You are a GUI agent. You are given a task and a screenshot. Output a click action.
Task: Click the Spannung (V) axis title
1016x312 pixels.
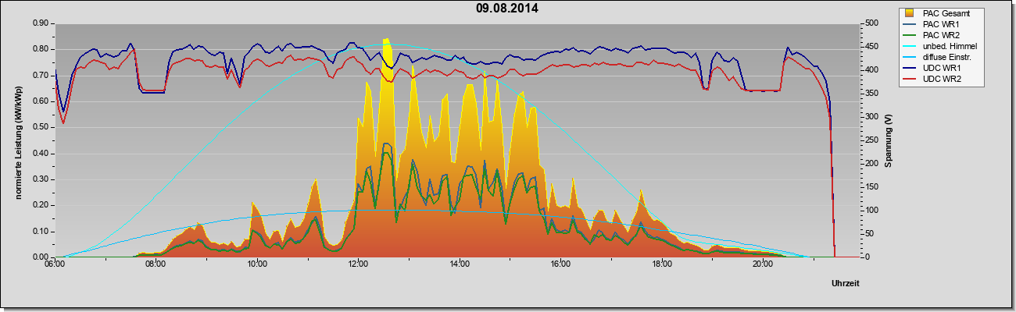tap(889, 141)
